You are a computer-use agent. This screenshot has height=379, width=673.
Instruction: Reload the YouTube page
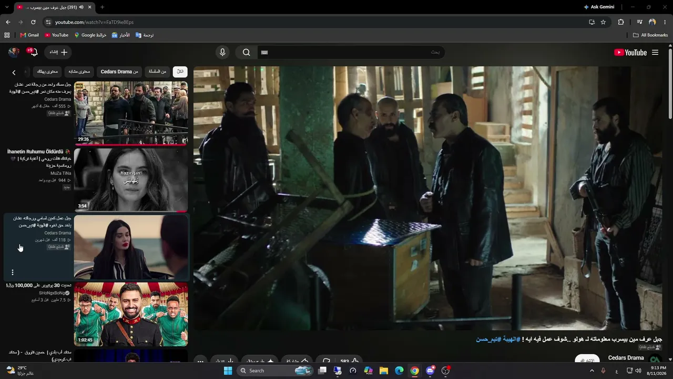pyautogui.click(x=33, y=22)
